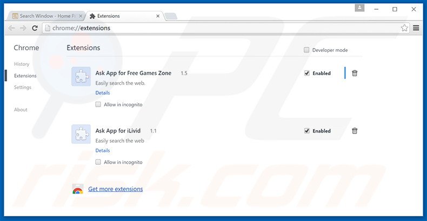Click the Ask App for iLivid title
Image resolution: width=427 pixels, height=221 pixels.
tap(118, 131)
